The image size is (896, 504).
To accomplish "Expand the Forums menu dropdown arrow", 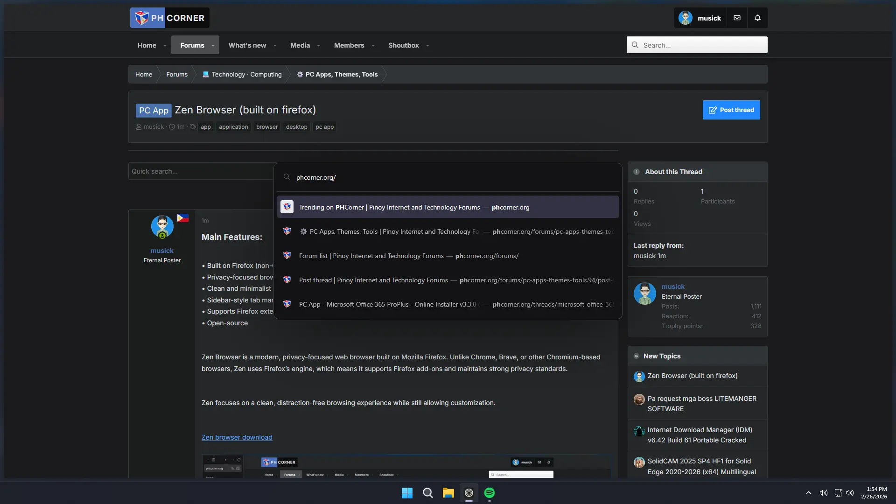I will tap(213, 46).
